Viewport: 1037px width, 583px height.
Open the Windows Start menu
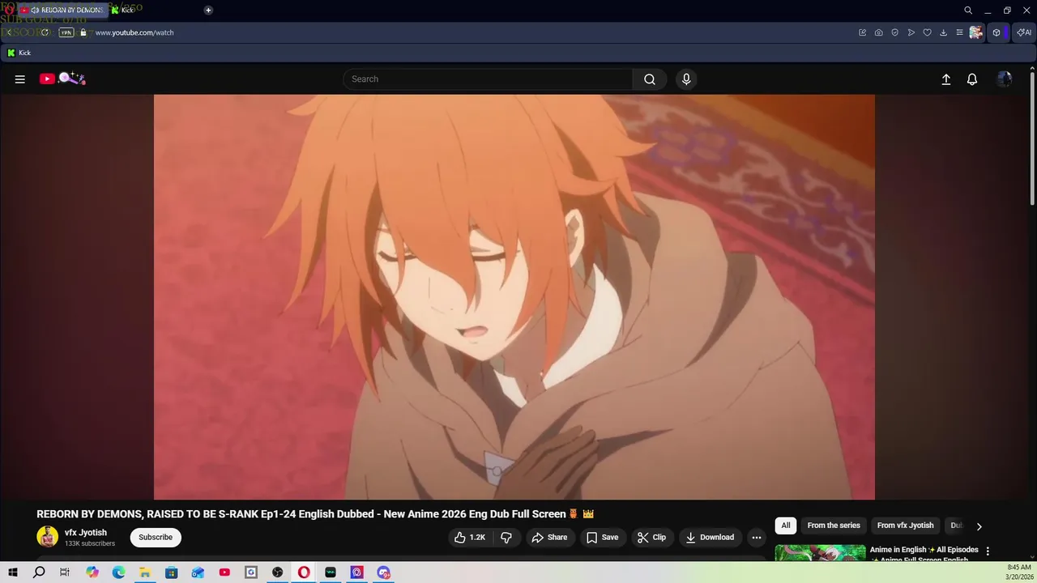13,572
